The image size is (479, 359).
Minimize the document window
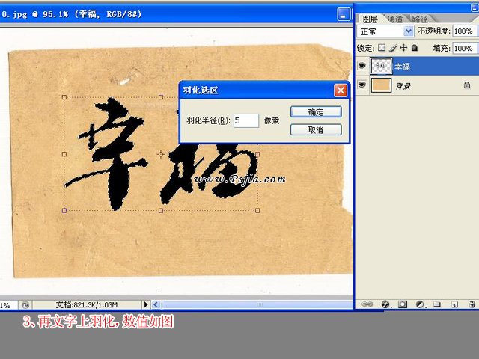344,14
